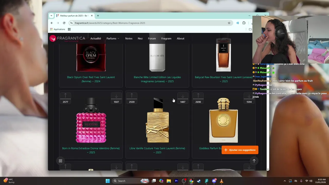The image size is (329, 185).
Task: Click the 1487 vote count
Action: pyautogui.click(x=183, y=102)
